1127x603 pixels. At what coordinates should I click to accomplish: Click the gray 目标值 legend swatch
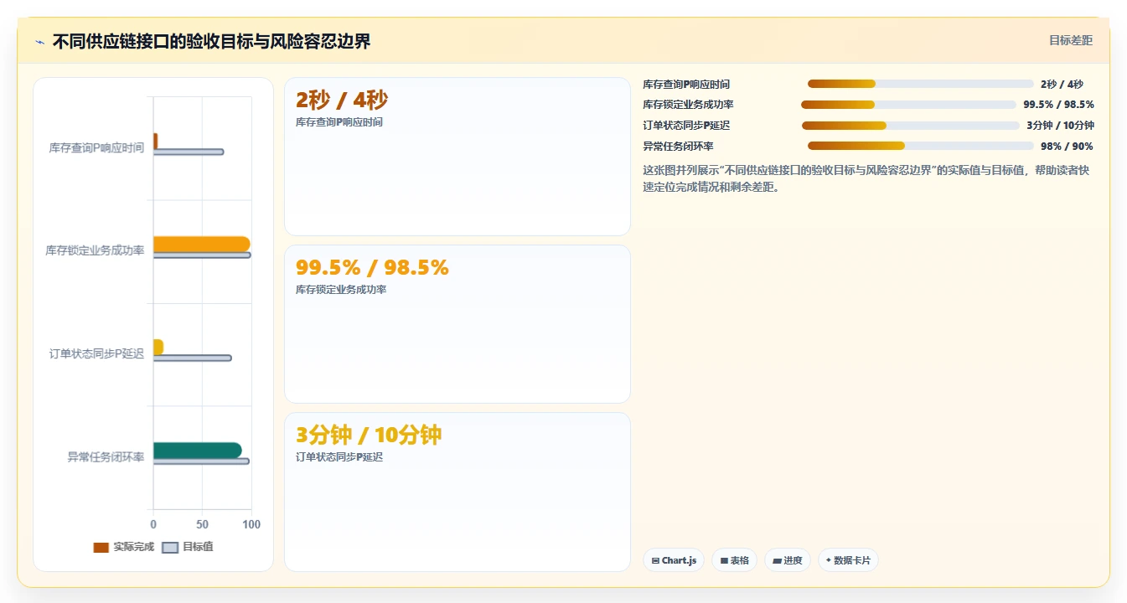click(170, 548)
